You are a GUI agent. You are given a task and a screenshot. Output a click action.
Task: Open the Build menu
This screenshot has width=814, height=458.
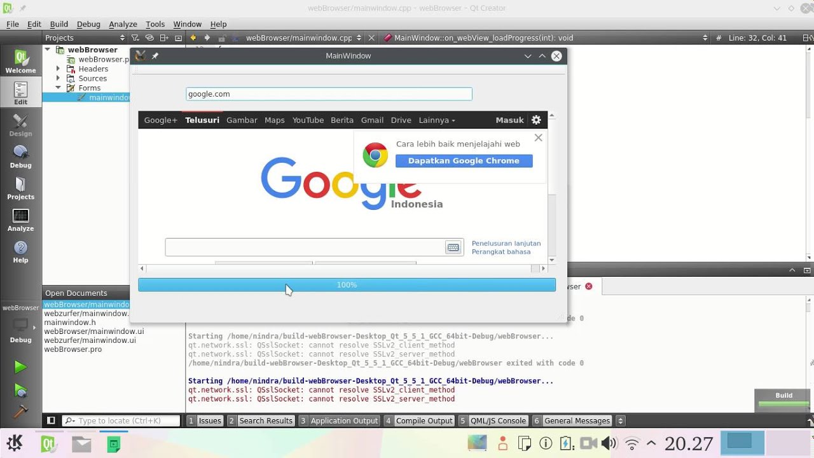coord(59,24)
